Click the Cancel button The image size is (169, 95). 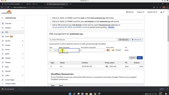pos(132,58)
